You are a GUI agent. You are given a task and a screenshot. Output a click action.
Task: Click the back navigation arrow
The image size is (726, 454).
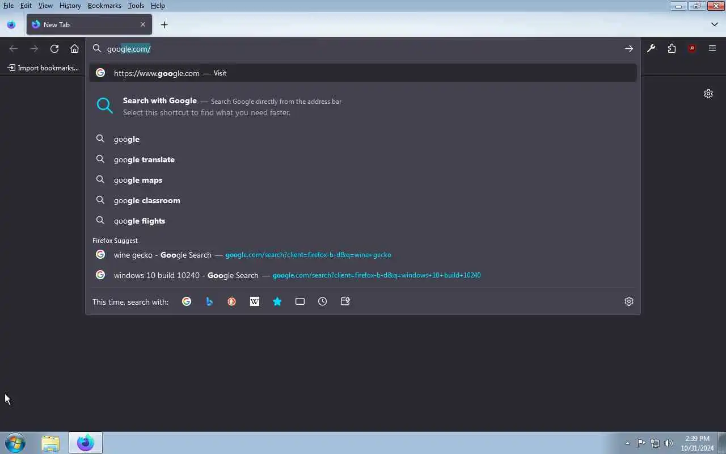click(14, 49)
